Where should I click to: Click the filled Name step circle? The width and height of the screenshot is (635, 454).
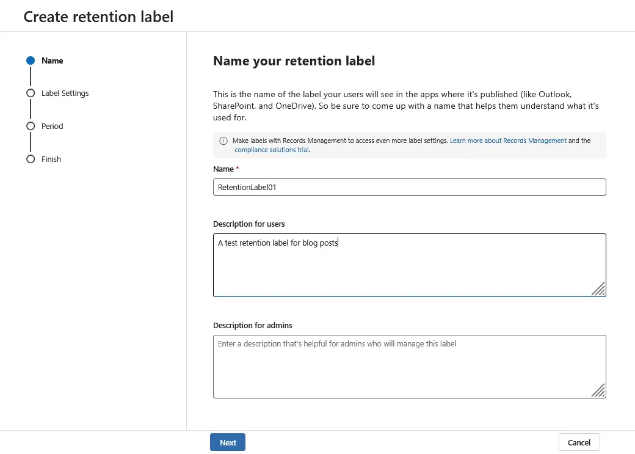(31, 60)
